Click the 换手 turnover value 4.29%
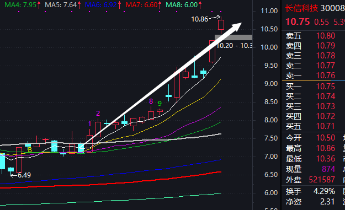Screen dimensions: 345x210 pyautogui.click(x=325, y=191)
